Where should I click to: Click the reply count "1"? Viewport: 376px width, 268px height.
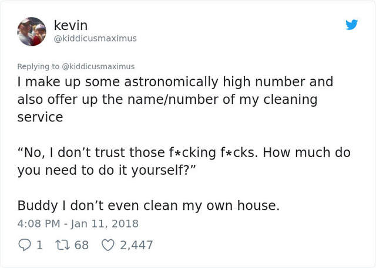[x=39, y=245]
